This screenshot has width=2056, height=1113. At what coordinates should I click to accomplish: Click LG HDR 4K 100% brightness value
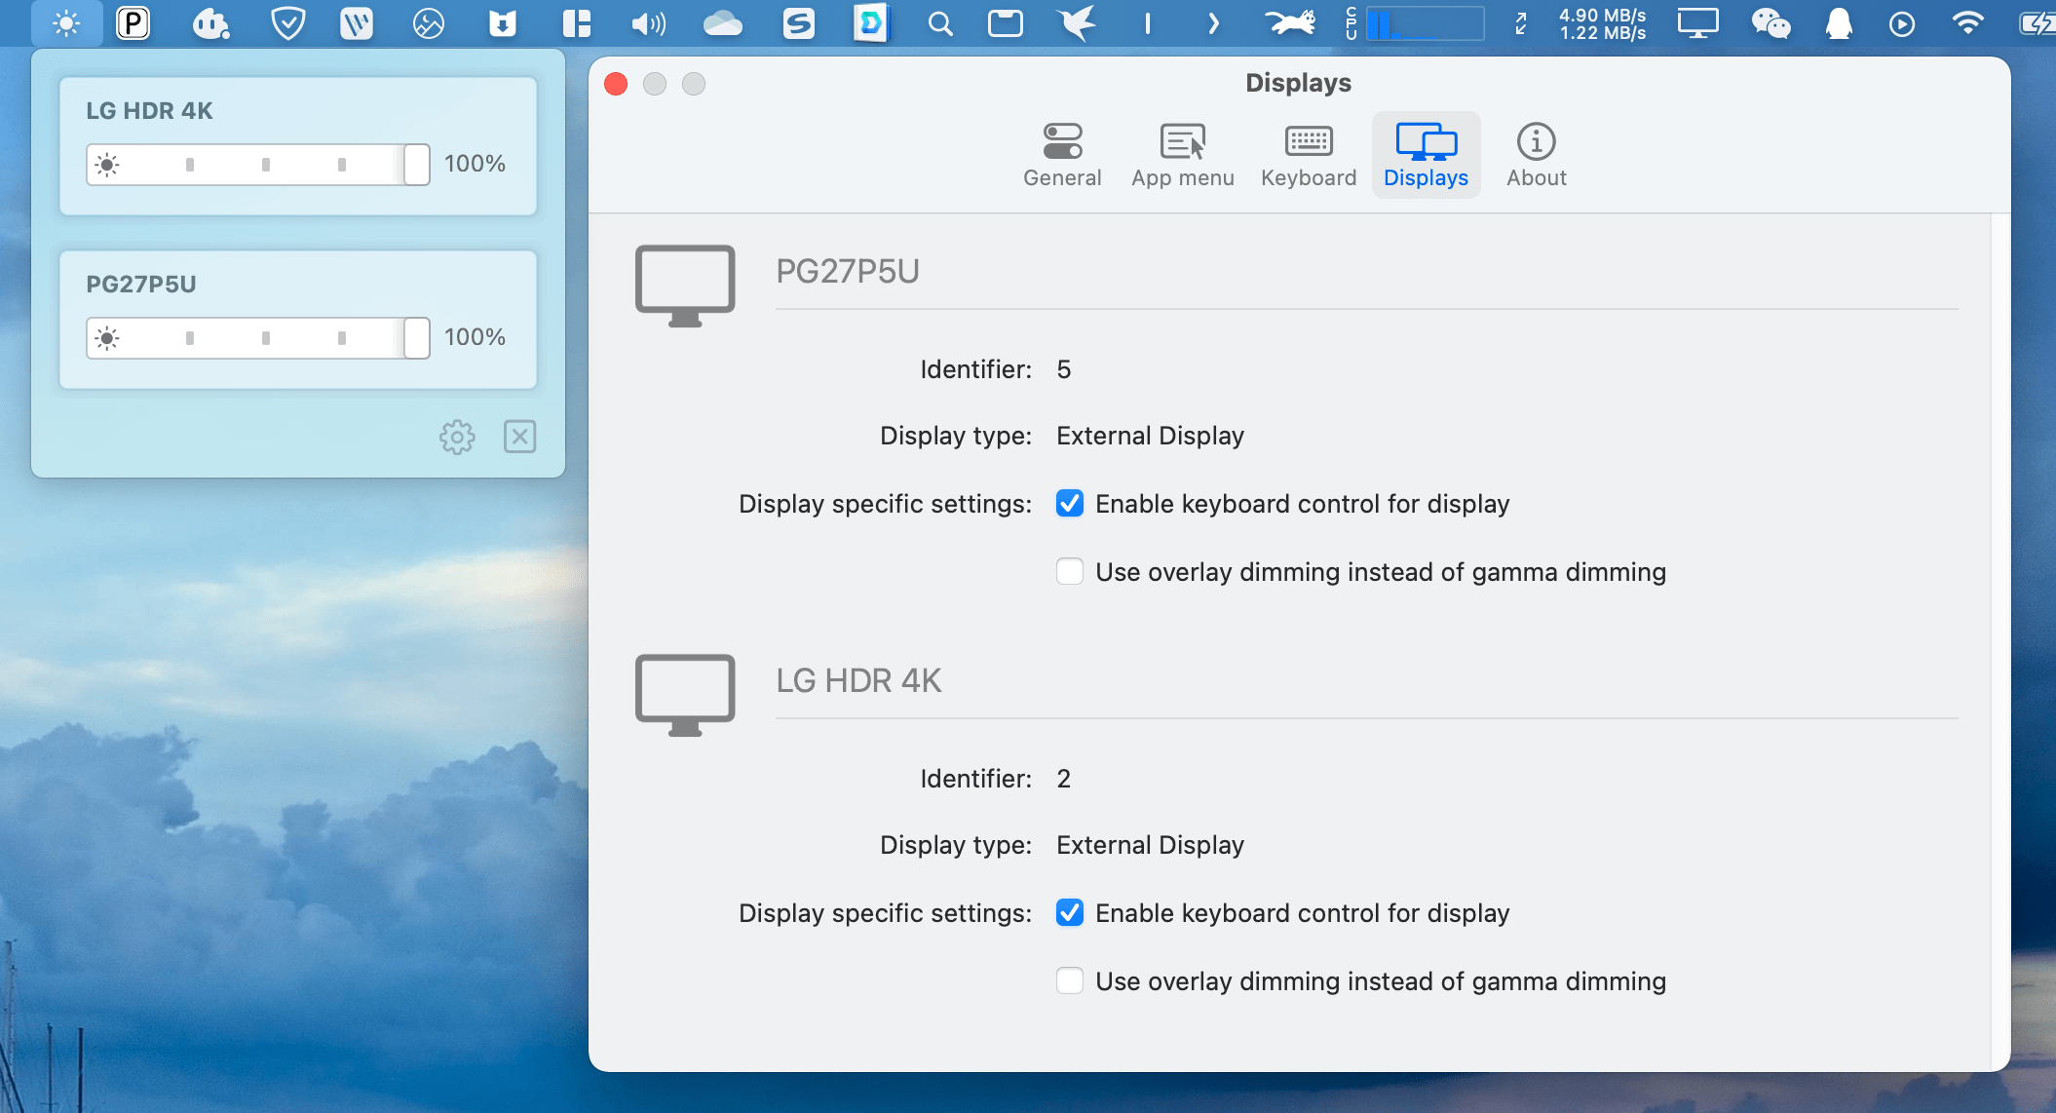pyautogui.click(x=475, y=164)
